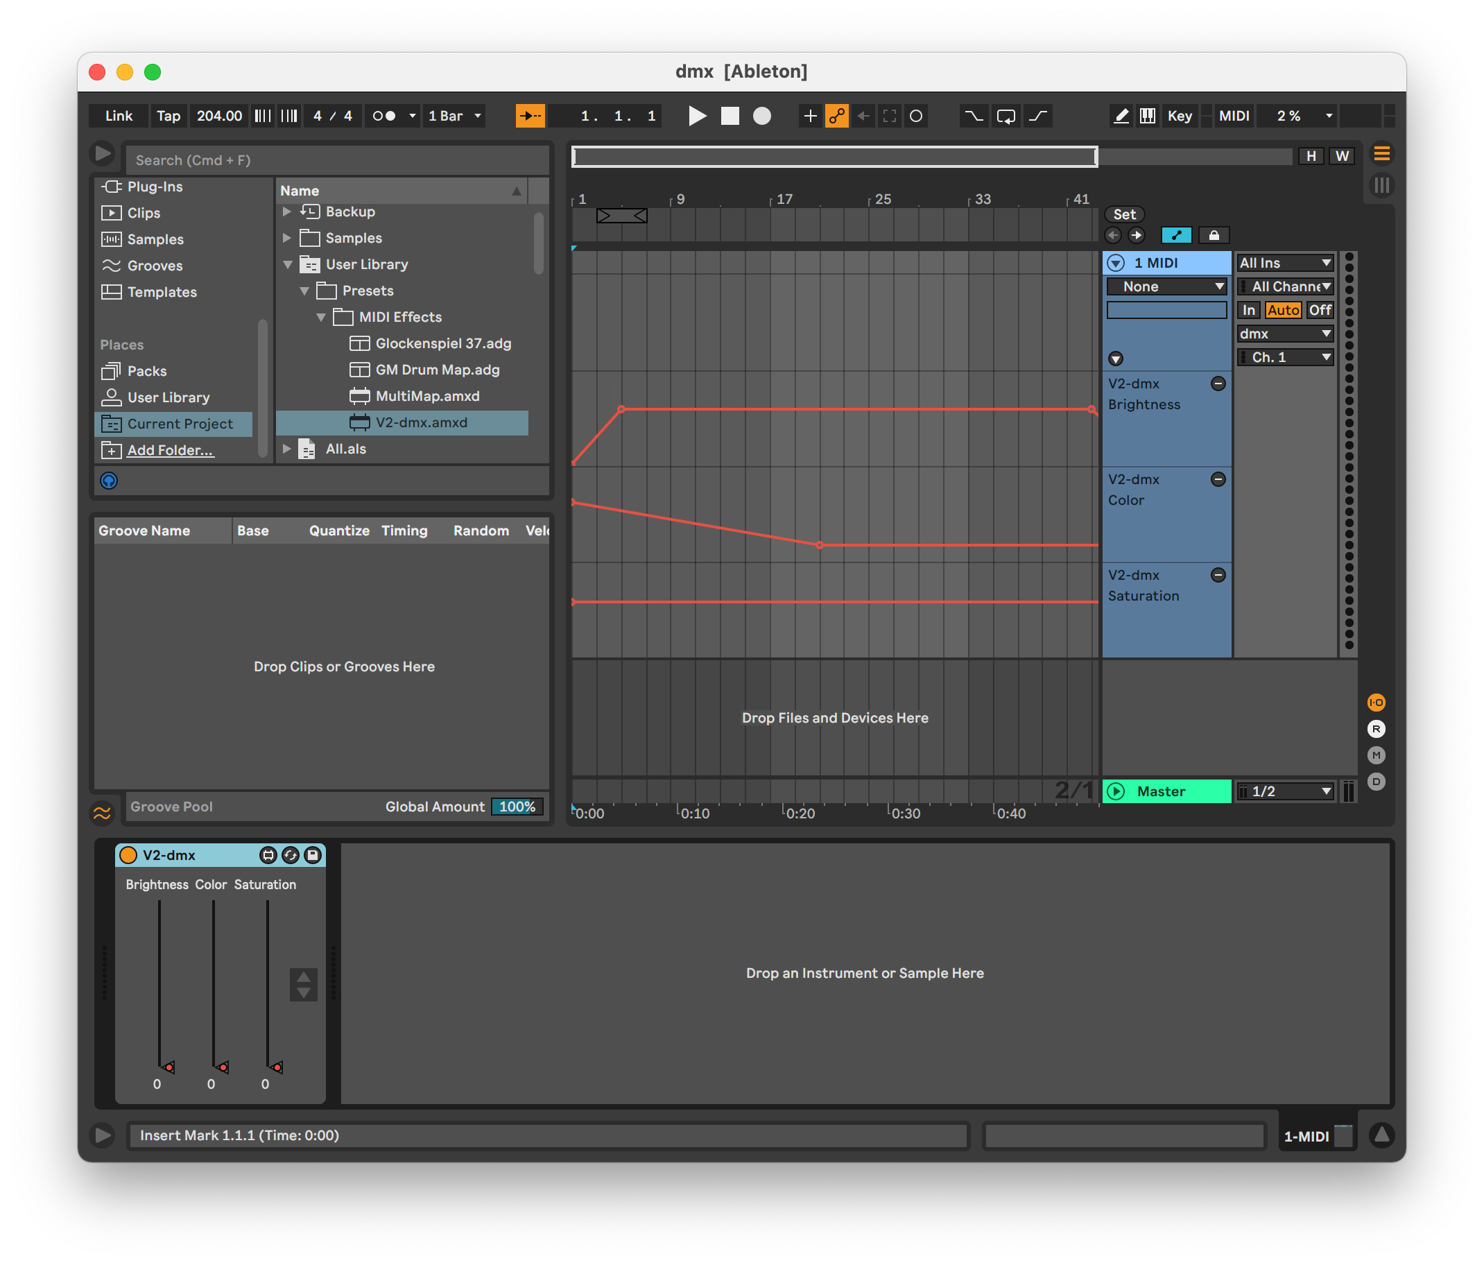Image resolution: width=1484 pixels, height=1265 pixels.
Task: Select Grooves category in browser
Action: [155, 266]
